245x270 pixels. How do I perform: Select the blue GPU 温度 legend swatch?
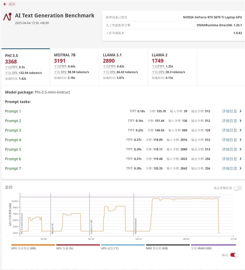pyautogui.click(x=123, y=245)
